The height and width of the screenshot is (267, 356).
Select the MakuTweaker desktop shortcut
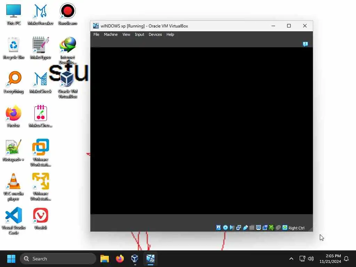41,15
